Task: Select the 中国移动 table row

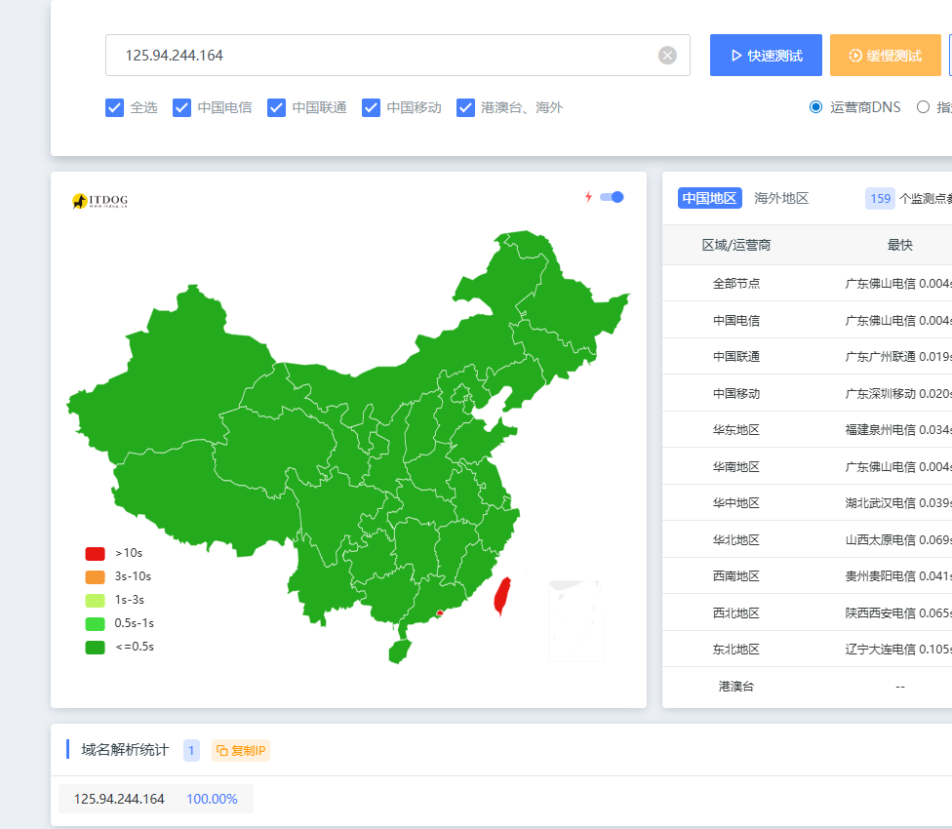Action: tap(807, 393)
